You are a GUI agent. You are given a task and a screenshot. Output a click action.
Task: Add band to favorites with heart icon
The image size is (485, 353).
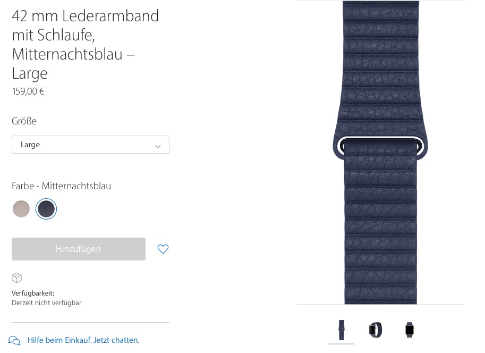coord(163,249)
